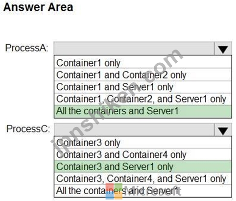This screenshot has width=236, height=201.
Task: Click the ProcessA label
Action: (27, 48)
